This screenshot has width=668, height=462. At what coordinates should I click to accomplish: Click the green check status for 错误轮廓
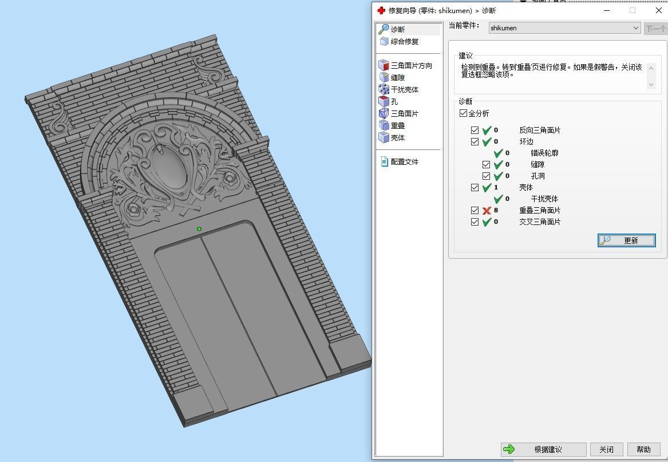[x=499, y=153]
